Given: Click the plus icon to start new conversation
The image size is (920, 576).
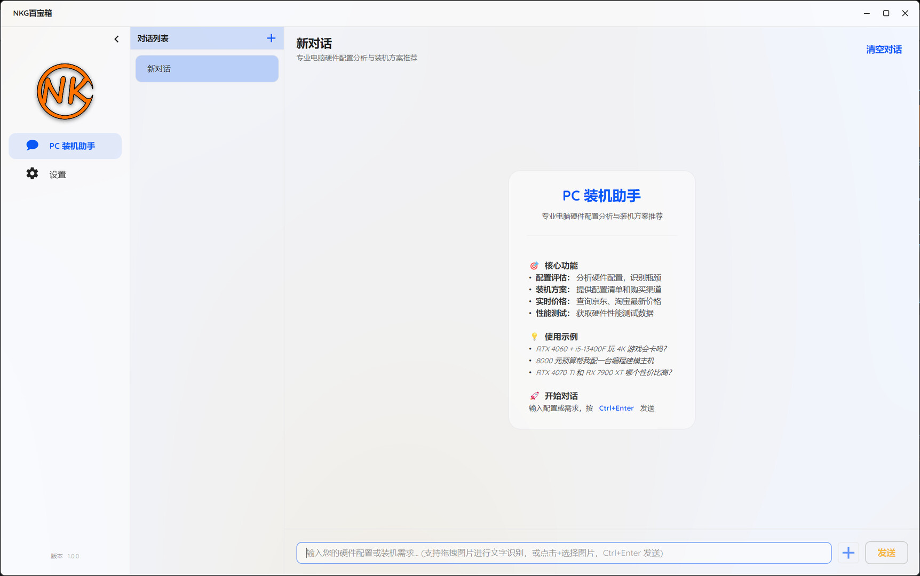Looking at the screenshot, I should (271, 38).
